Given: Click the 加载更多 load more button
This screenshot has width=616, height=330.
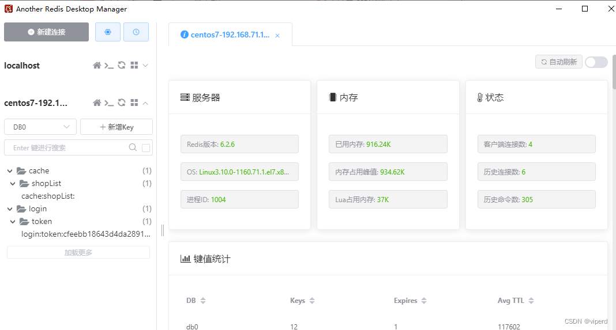Looking at the screenshot, I should [78, 252].
